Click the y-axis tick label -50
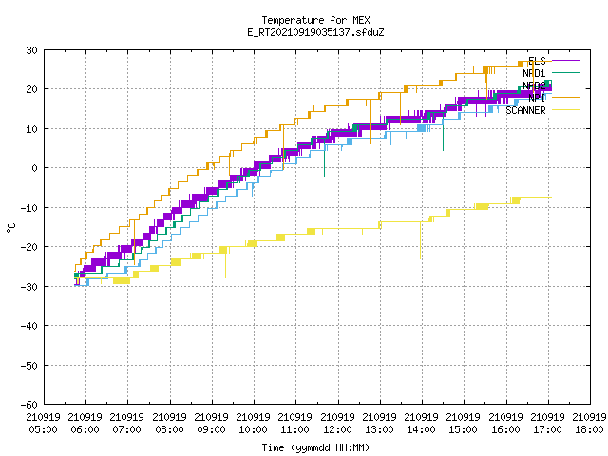 tap(29, 366)
